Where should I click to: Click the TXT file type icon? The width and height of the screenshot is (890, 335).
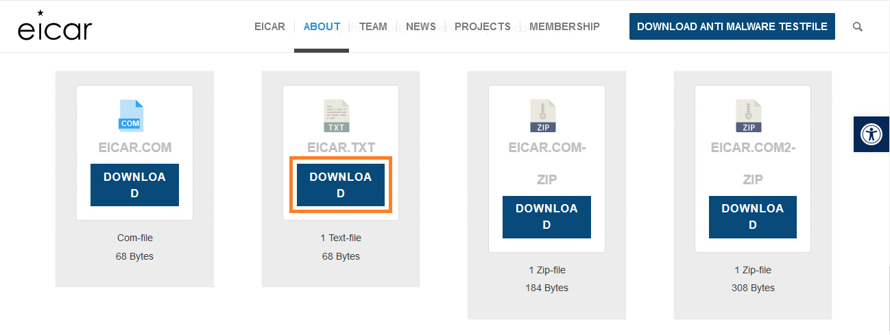337,116
